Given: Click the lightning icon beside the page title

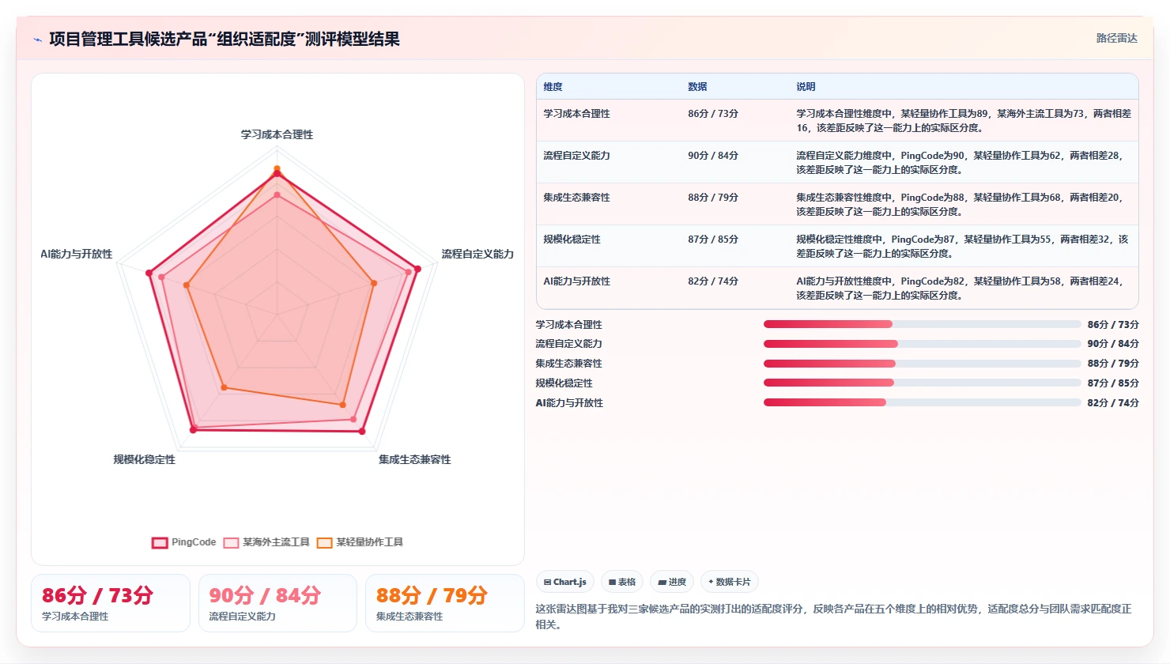Looking at the screenshot, I should [x=37, y=40].
